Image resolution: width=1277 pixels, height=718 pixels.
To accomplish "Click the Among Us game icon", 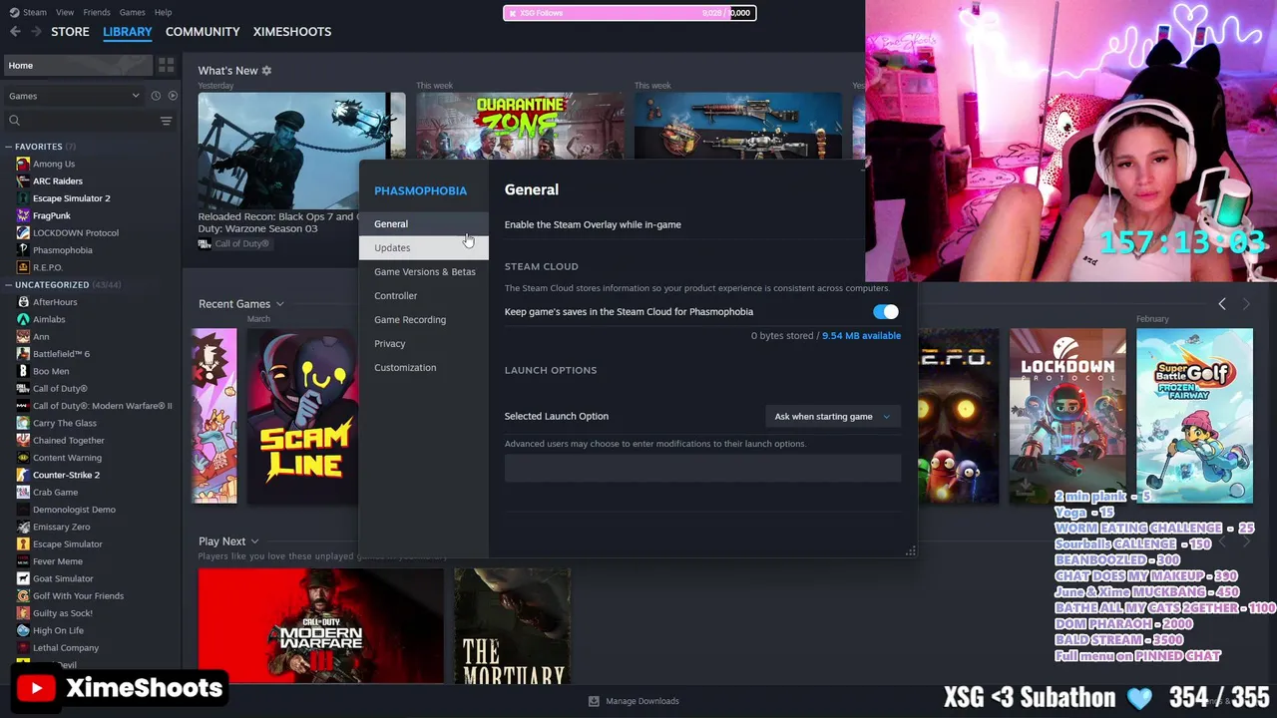I will [x=23, y=164].
